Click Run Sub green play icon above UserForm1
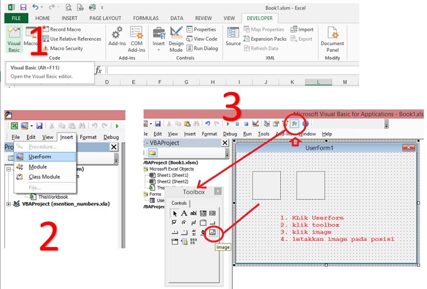Image resolution: width=427 pixels, height=289 pixels. [x=228, y=124]
